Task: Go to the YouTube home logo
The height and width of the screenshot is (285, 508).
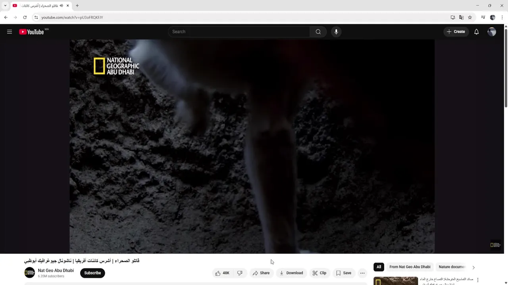Action: [x=32, y=32]
